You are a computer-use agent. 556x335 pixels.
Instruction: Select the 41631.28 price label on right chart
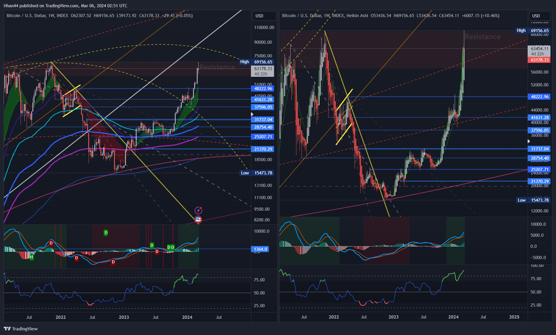(x=540, y=118)
